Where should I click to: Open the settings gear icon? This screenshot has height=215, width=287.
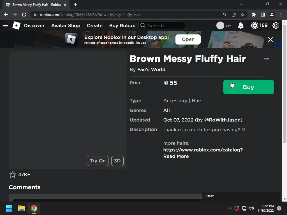click(276, 25)
